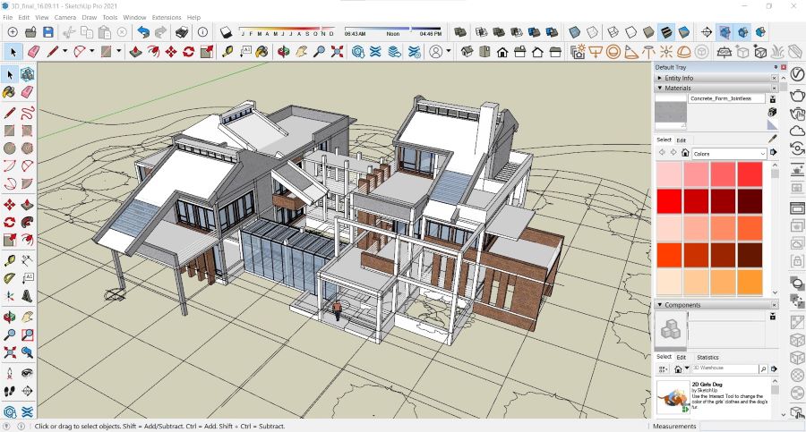Open the Rectangle shape dropdown arrow
The image size is (806, 432).
pyautogui.click(x=119, y=51)
